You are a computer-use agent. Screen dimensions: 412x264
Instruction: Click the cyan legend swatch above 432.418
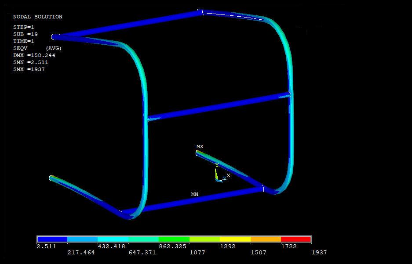(x=113, y=239)
